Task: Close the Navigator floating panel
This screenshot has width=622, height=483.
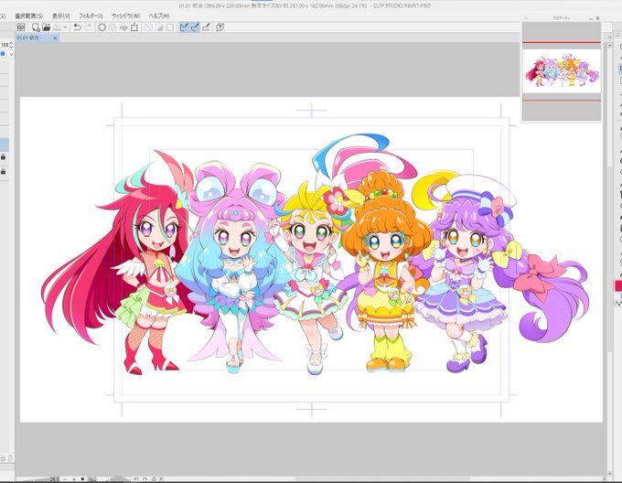Action: pos(597,18)
